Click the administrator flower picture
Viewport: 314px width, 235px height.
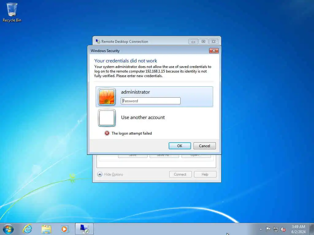(x=107, y=97)
